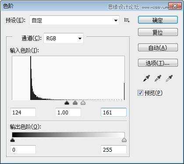Click the input white highlight slider handle
This screenshot has height=164, width=184.
(x=83, y=103)
